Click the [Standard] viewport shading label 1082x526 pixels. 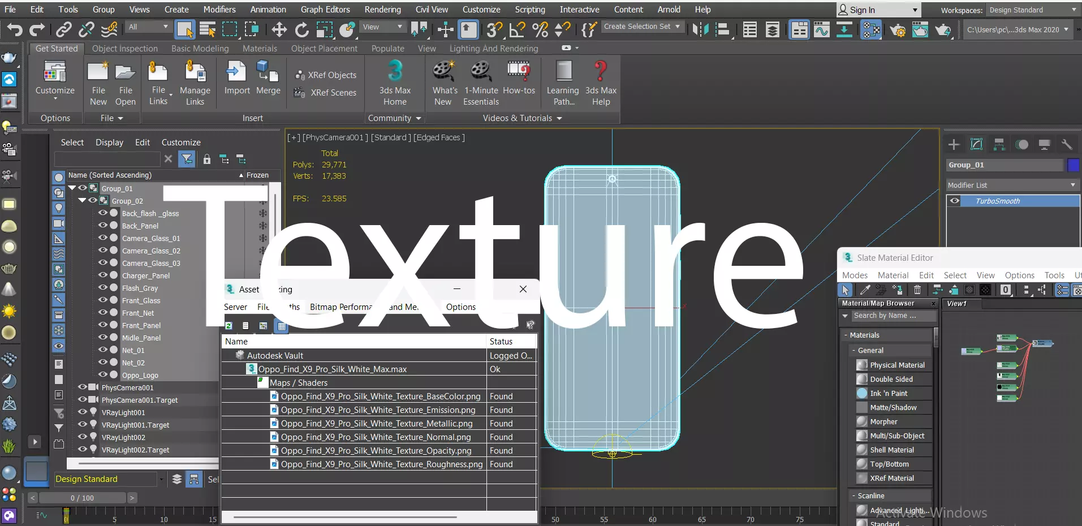(391, 137)
